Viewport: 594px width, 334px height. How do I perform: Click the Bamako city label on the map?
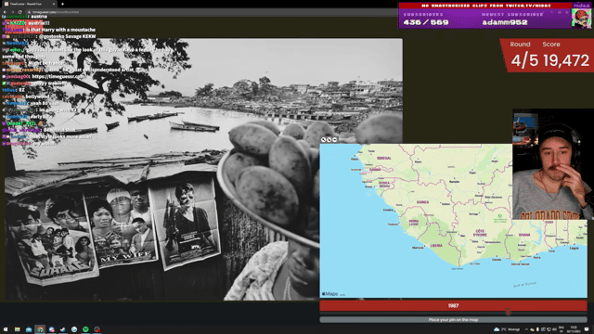click(454, 182)
